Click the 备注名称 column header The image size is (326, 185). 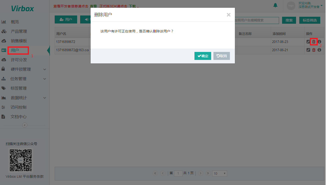[245, 34]
